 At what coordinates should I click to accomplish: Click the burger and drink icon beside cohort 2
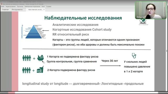point(40,70)
